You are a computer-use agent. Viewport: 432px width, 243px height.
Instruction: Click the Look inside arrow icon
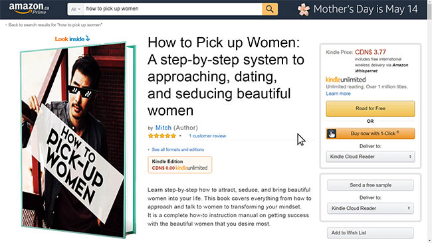pyautogui.click(x=88, y=39)
